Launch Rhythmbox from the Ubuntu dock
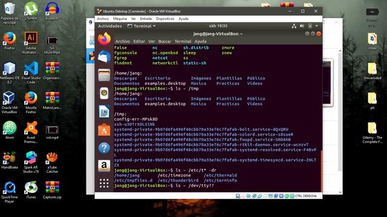Image resolution: width=387 pixels, height=217 pixels. [x=104, y=93]
